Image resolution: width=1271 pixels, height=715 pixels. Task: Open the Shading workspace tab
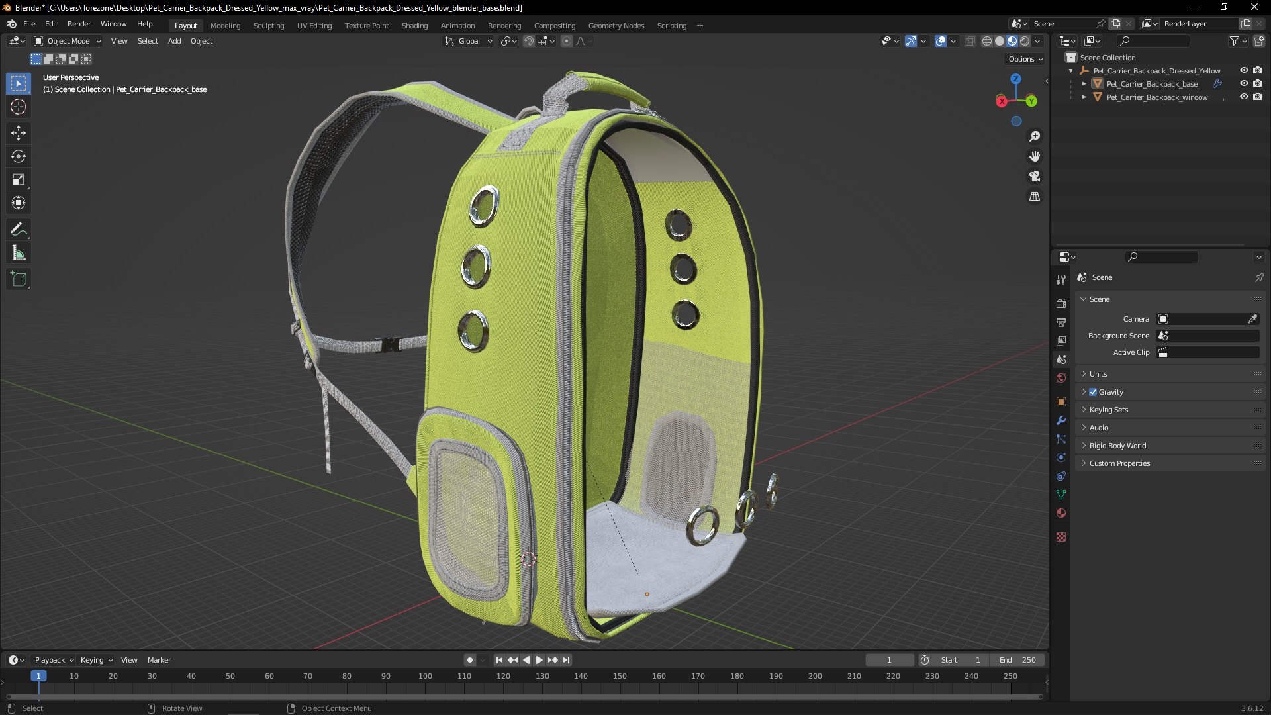click(414, 26)
